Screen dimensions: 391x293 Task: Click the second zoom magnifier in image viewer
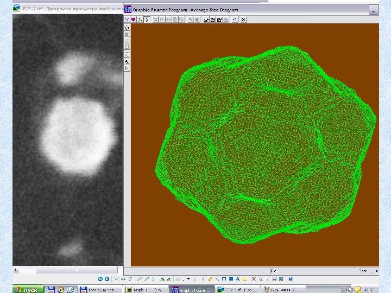pyautogui.click(x=147, y=279)
